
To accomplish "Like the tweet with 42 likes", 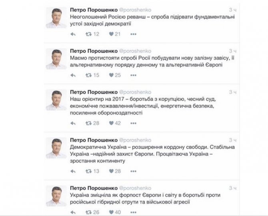I will point(111,123).
